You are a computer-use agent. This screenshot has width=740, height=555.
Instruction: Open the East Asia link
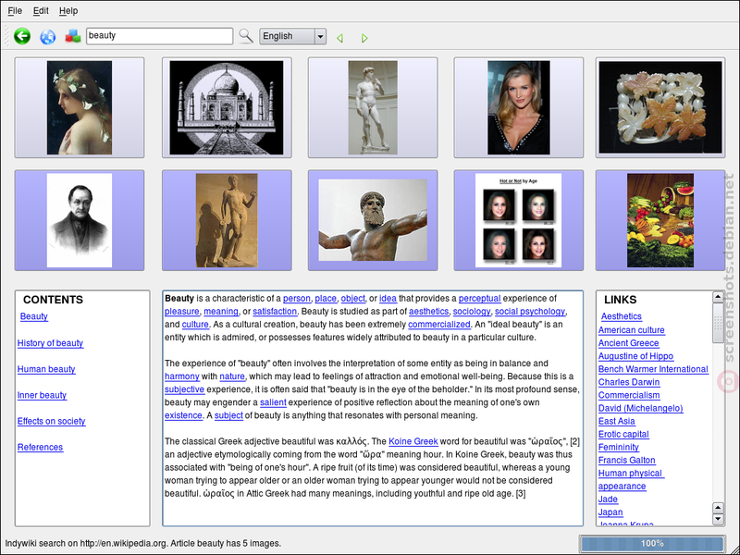(x=617, y=421)
